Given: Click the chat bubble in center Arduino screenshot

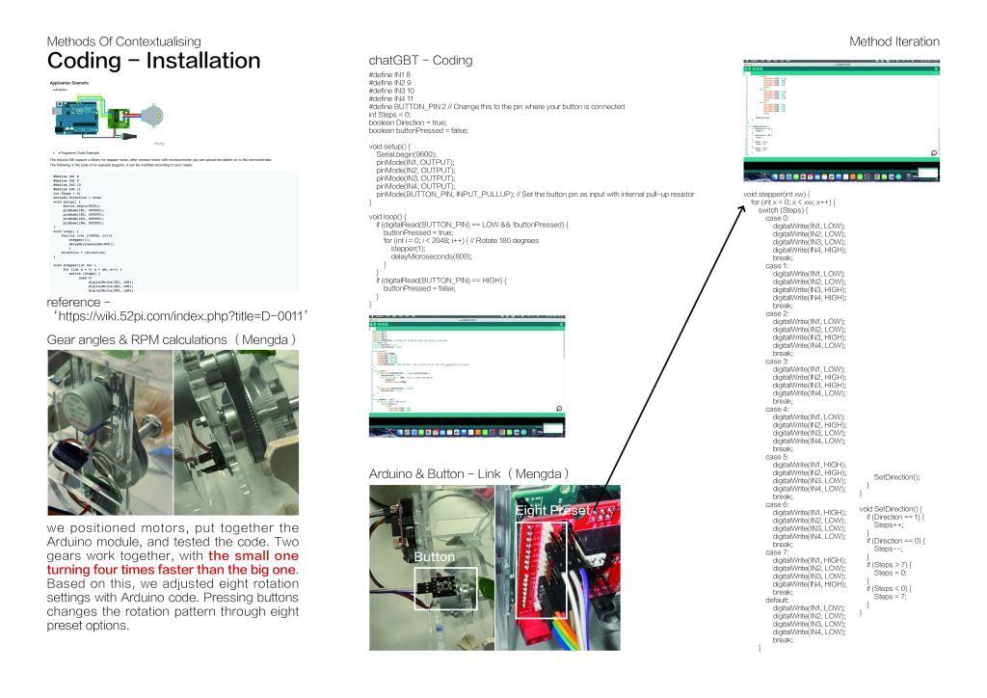Looking at the screenshot, I should click(x=558, y=410).
